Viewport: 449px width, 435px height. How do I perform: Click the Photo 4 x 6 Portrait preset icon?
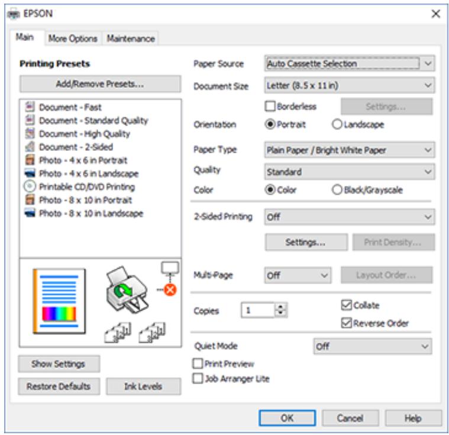(30, 160)
